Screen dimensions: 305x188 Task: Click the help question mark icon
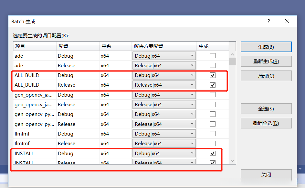click(x=268, y=21)
